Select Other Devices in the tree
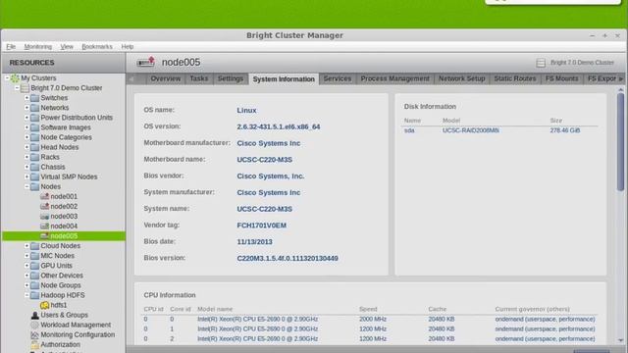This screenshot has width=628, height=353. (x=62, y=276)
